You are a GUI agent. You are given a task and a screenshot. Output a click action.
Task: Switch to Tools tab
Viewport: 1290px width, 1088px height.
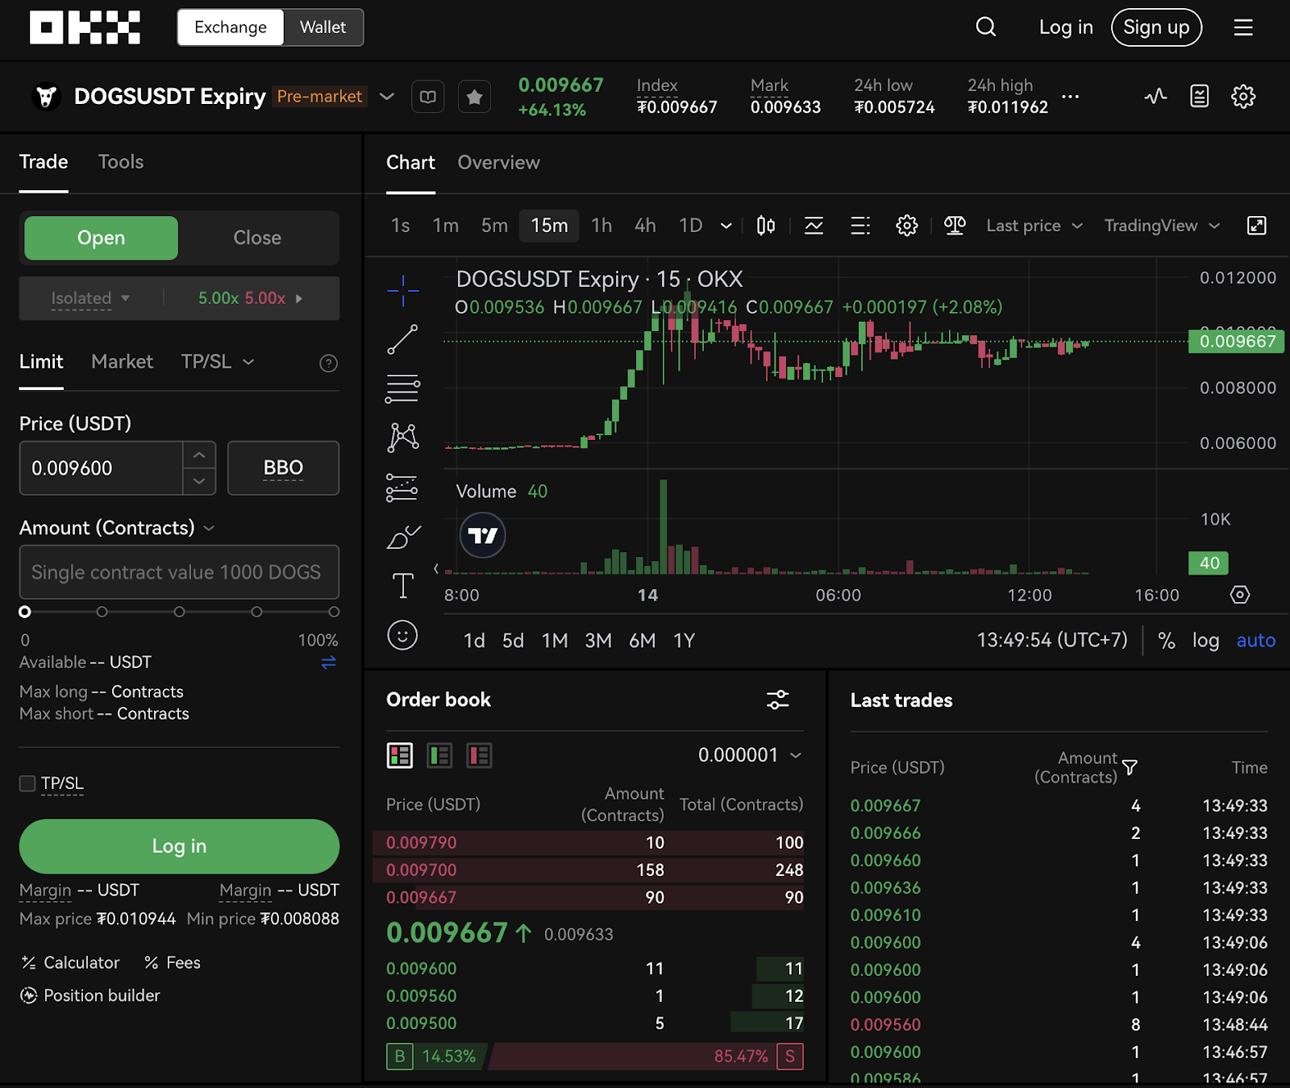click(x=121, y=162)
